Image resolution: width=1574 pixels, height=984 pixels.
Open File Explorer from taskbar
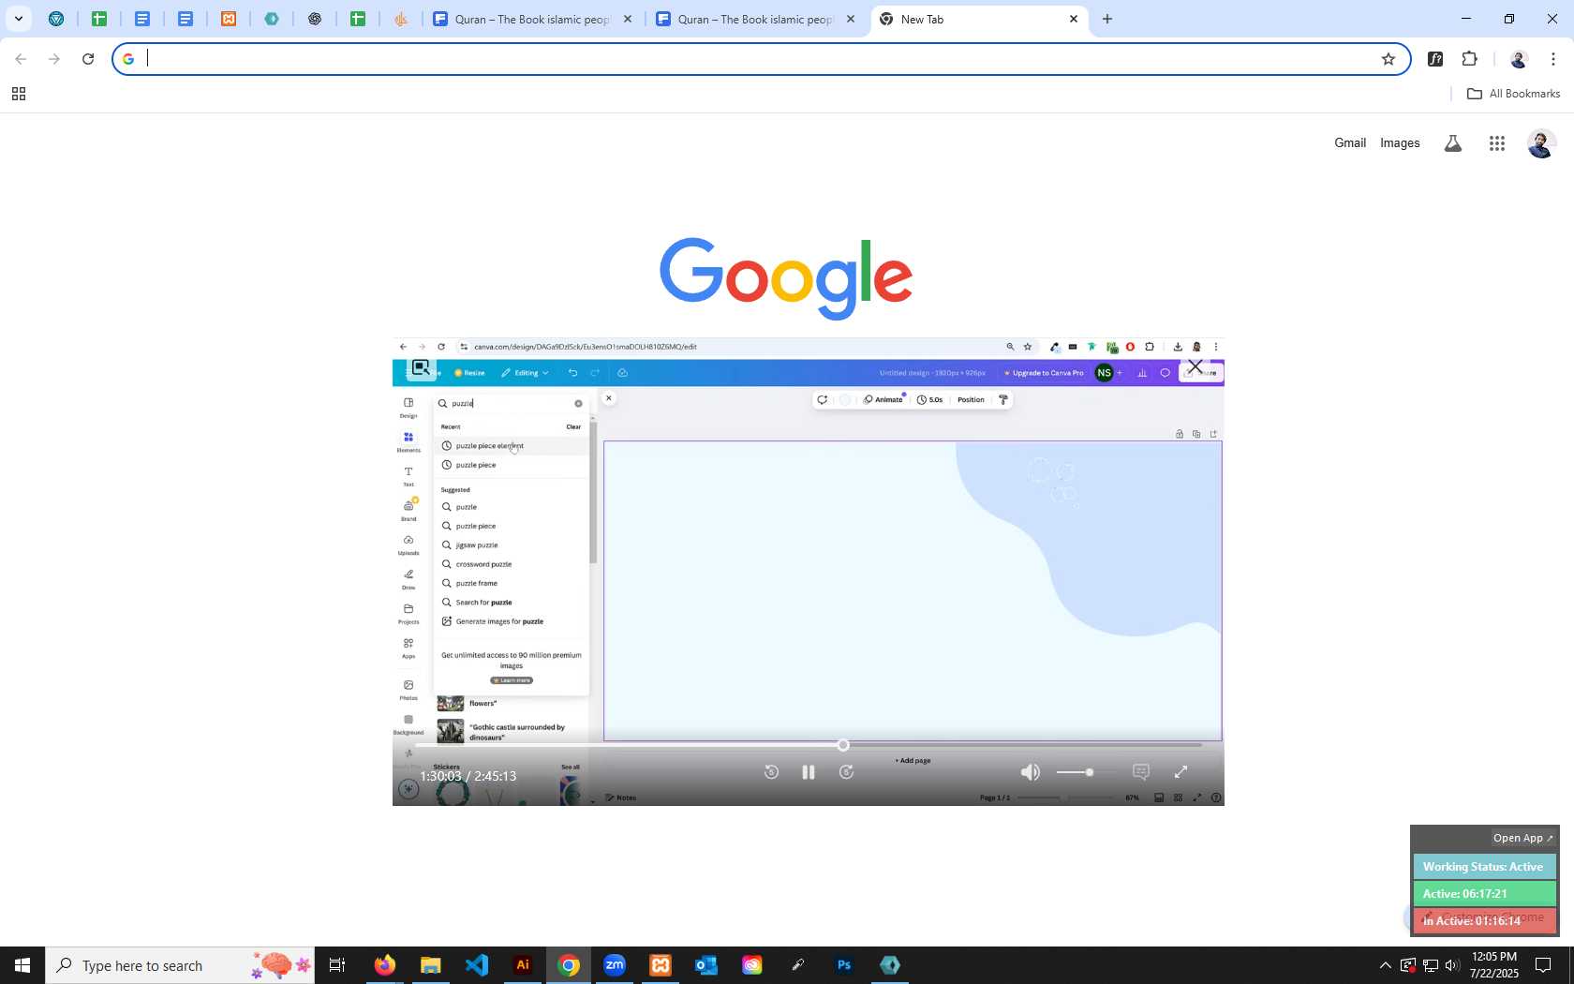[x=431, y=965]
